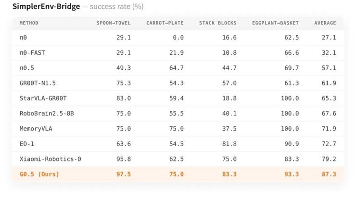Click the STACK BLOCKS column header

(218, 23)
